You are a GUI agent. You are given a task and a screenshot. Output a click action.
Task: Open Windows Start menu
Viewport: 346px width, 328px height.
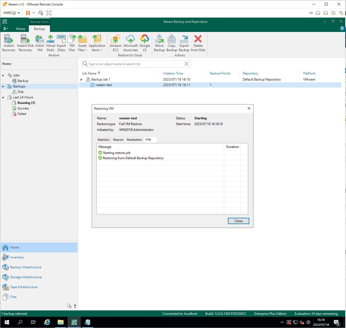tap(7, 322)
